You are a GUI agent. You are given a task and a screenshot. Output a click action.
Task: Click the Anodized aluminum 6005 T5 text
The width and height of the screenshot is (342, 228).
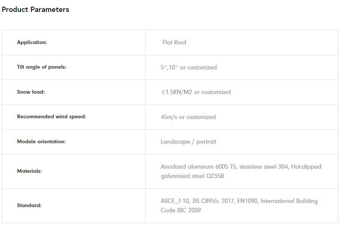click(198, 167)
